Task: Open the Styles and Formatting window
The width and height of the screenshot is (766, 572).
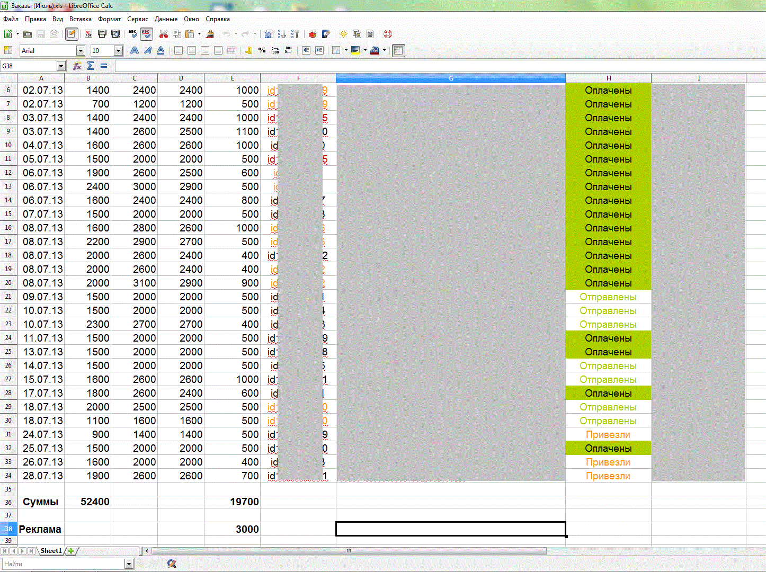Action: (x=8, y=50)
